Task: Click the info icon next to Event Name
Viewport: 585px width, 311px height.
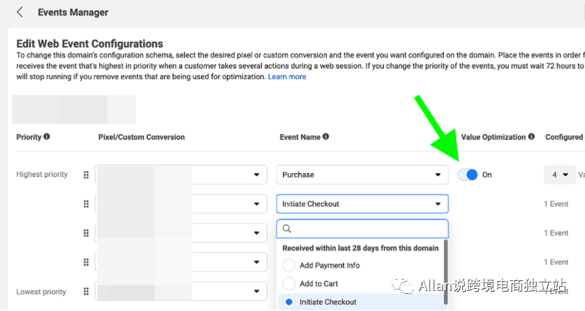Action: pos(326,137)
